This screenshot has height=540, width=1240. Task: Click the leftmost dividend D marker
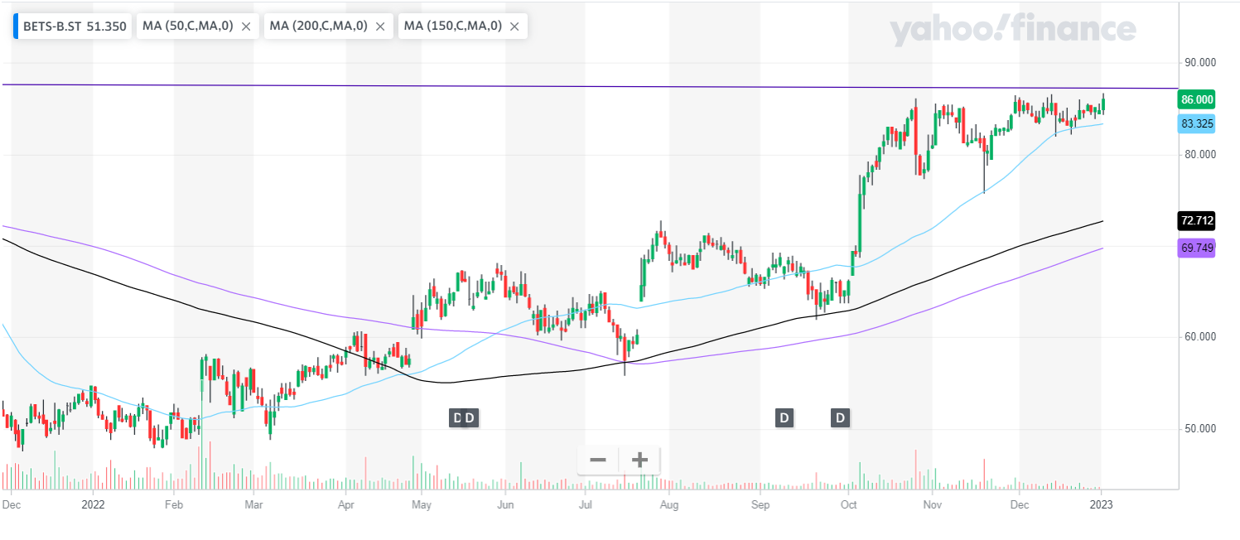pos(455,417)
